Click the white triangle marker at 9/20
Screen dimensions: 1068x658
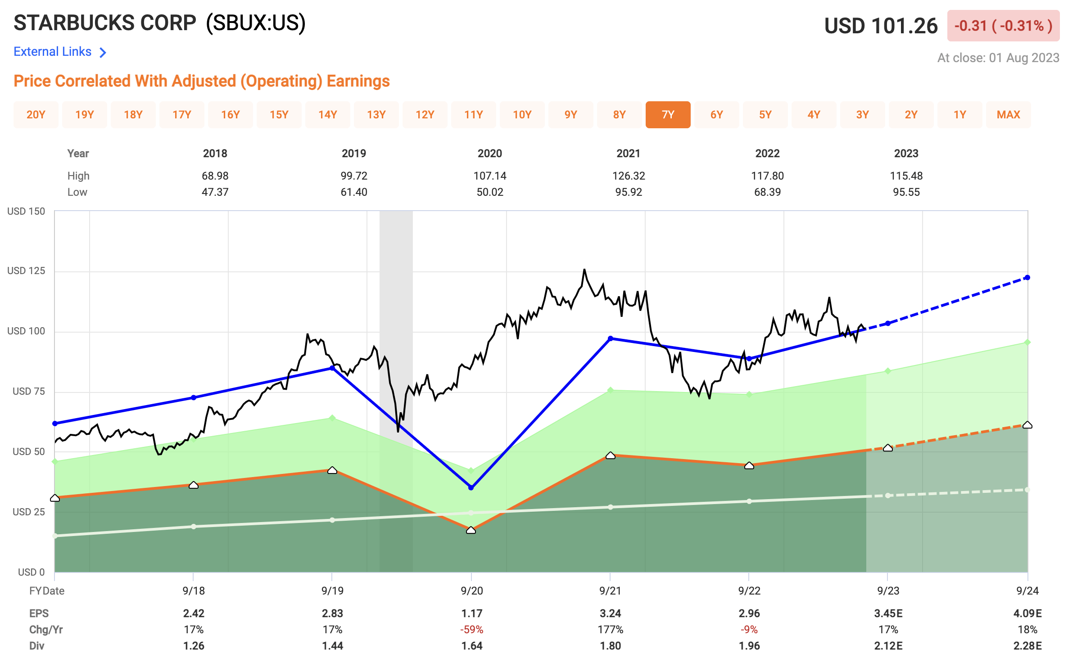(471, 530)
